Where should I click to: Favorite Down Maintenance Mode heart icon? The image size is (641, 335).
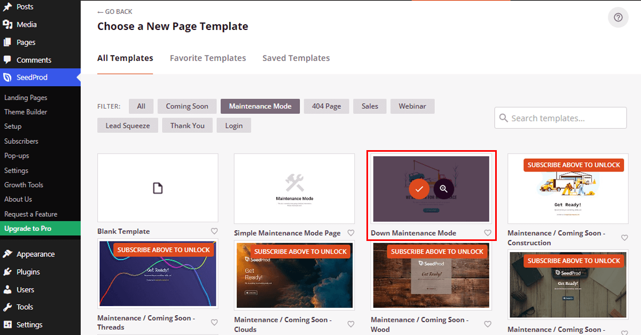point(488,233)
